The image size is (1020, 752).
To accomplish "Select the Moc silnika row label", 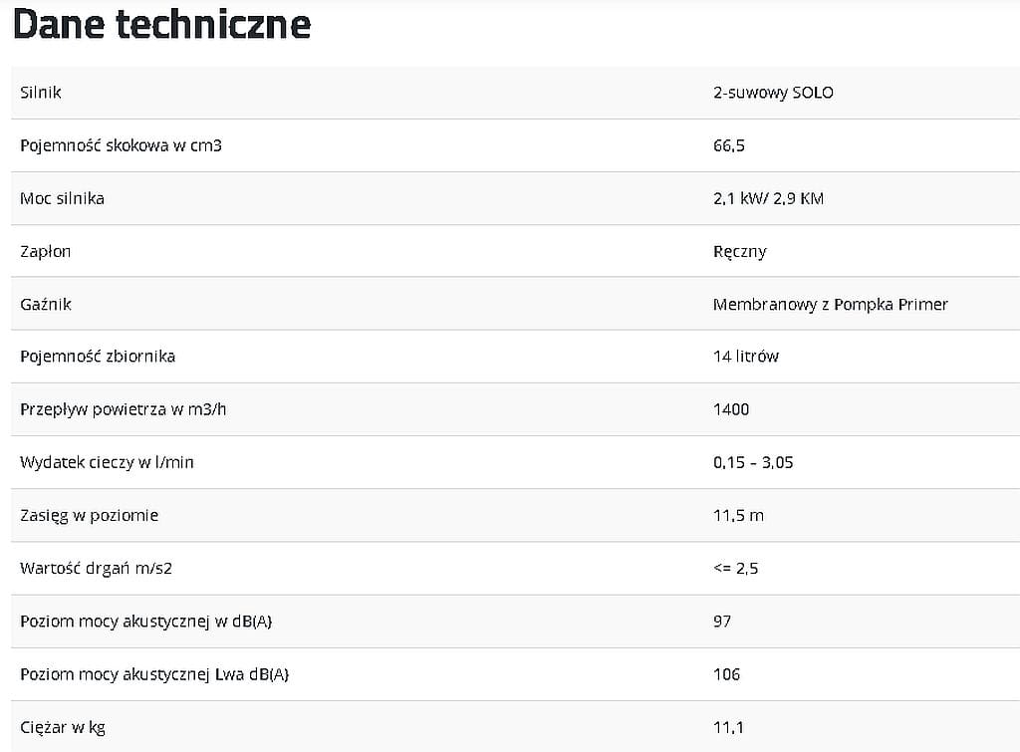I will click(x=62, y=198).
